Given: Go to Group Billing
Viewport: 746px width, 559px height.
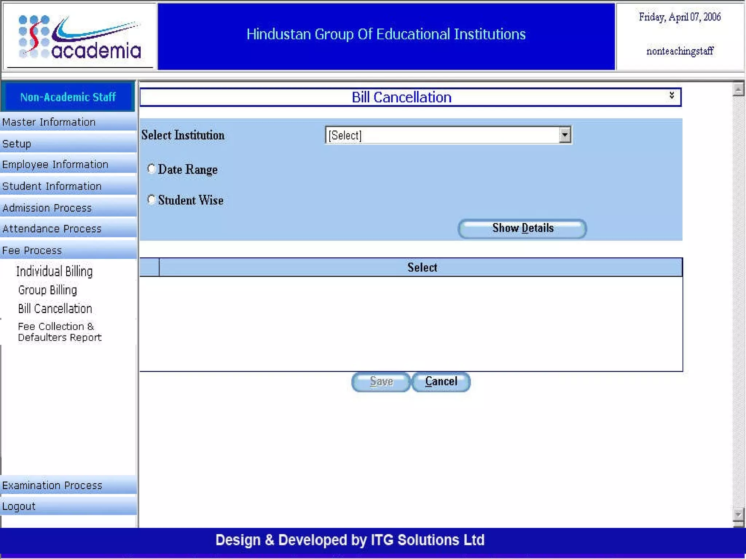Looking at the screenshot, I should coord(48,290).
